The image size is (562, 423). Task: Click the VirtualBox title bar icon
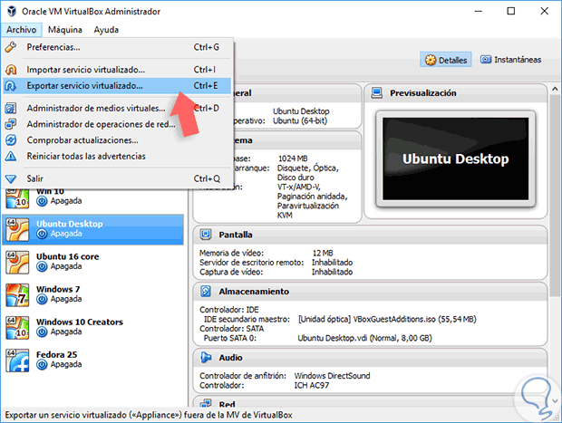coord(12,11)
